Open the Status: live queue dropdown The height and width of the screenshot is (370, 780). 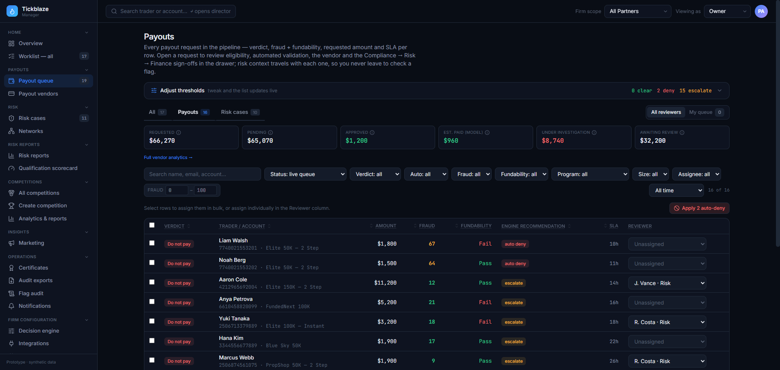[x=305, y=174]
